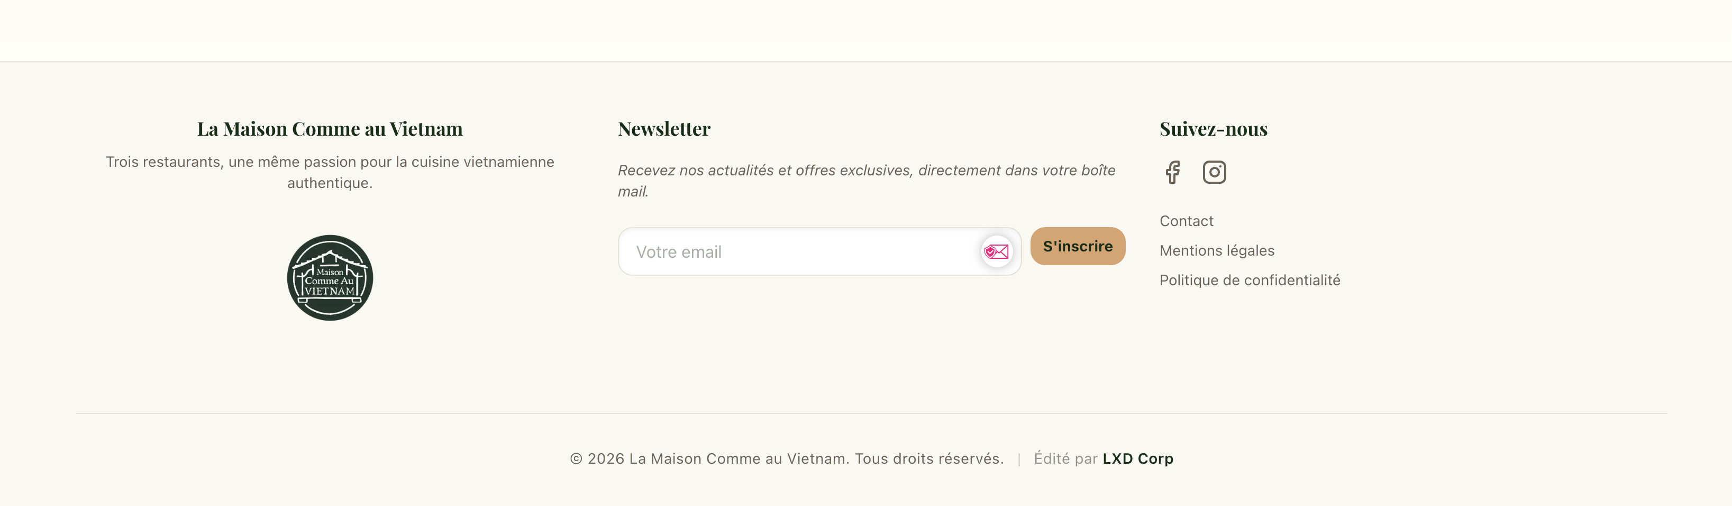Image resolution: width=1732 pixels, height=506 pixels.
Task: Click the © 2026 copyright notice
Action: coord(787,458)
